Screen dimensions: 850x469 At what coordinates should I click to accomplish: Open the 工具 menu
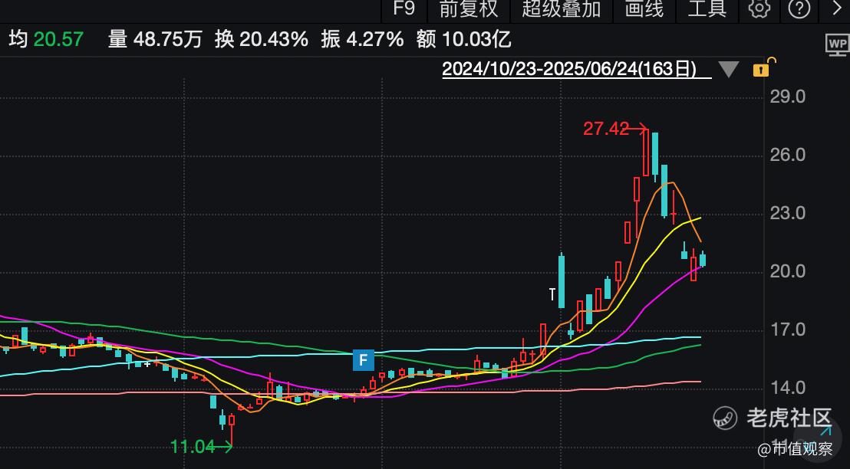tap(707, 8)
